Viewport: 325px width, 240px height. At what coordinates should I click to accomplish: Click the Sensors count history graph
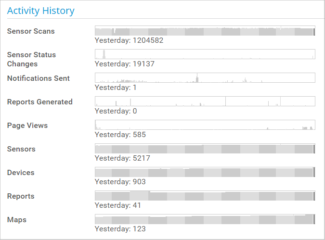205,148
